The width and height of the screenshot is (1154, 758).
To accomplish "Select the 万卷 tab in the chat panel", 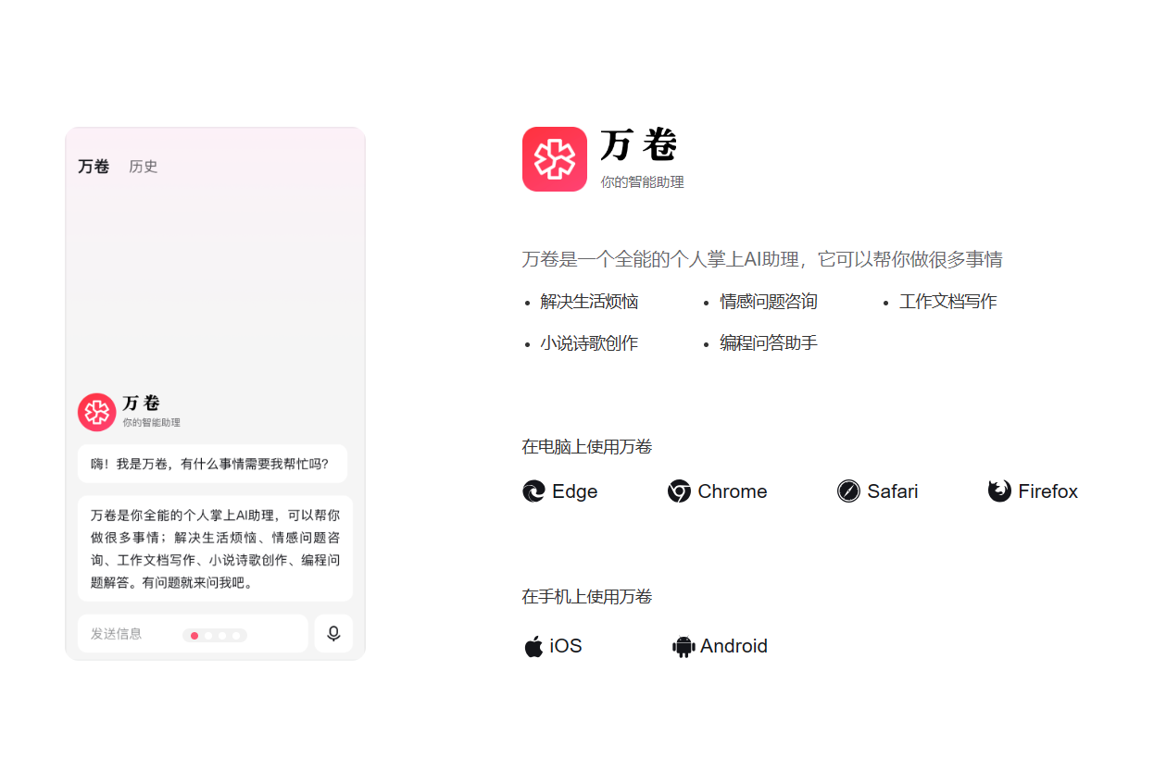I will click(x=93, y=167).
